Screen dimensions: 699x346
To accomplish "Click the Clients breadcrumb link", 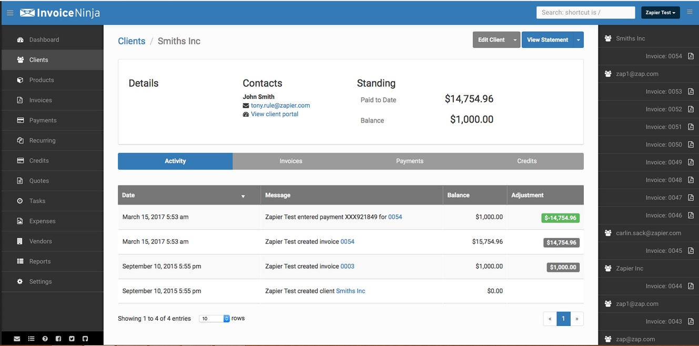I will click(x=131, y=41).
